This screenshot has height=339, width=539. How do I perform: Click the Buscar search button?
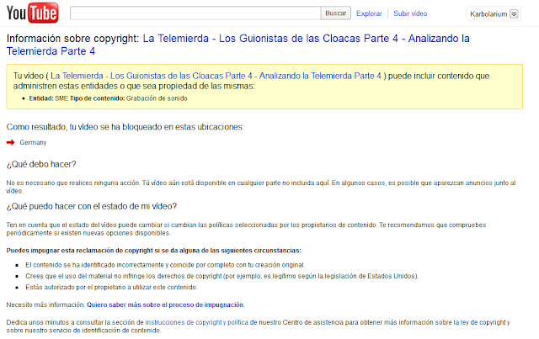pyautogui.click(x=336, y=13)
